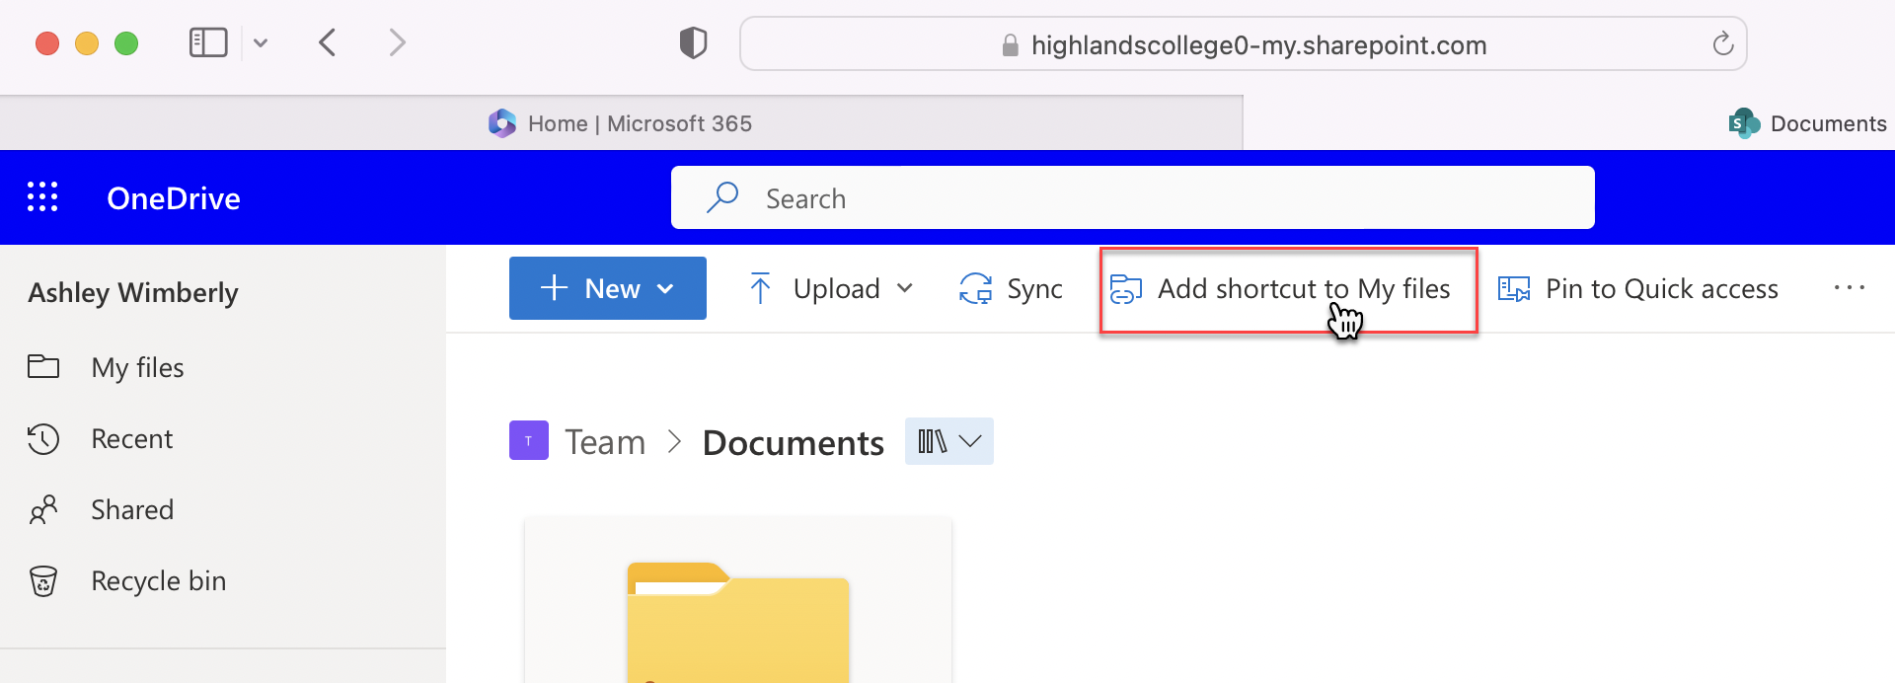Open the toolbar overflow ellipsis menu
Image resolution: width=1895 pixels, height=683 pixels.
pos(1849,288)
